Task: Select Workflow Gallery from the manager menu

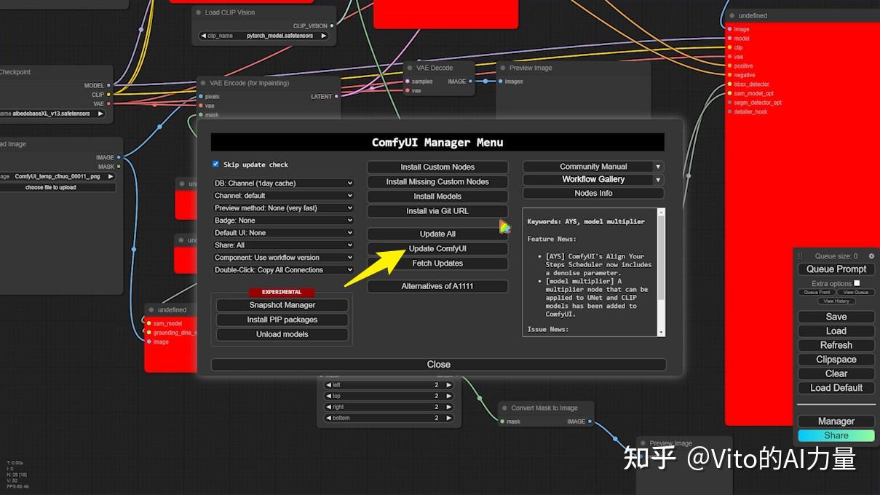Action: tap(593, 179)
